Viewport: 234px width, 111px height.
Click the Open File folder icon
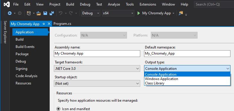(39, 13)
